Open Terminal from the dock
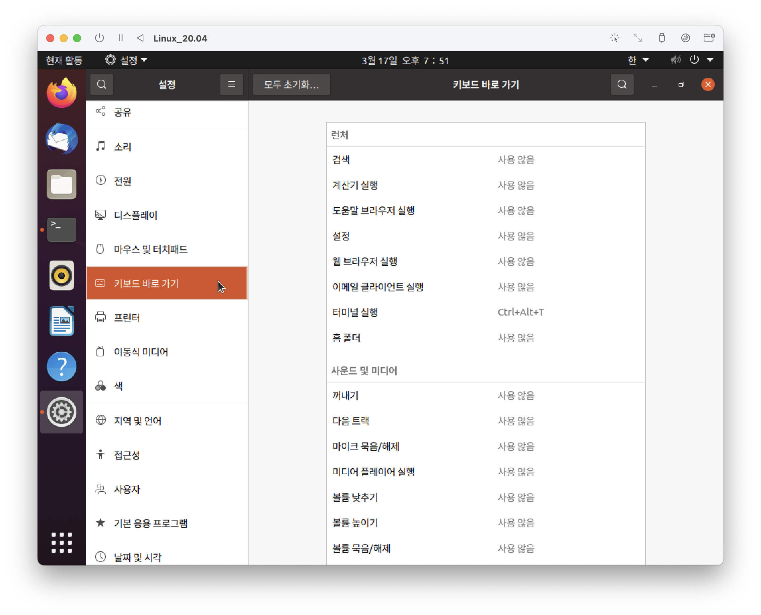761x615 pixels. click(62, 229)
